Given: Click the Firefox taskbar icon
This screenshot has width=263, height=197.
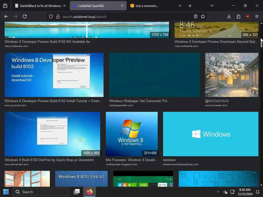Looking at the screenshot, I should click(90, 192).
